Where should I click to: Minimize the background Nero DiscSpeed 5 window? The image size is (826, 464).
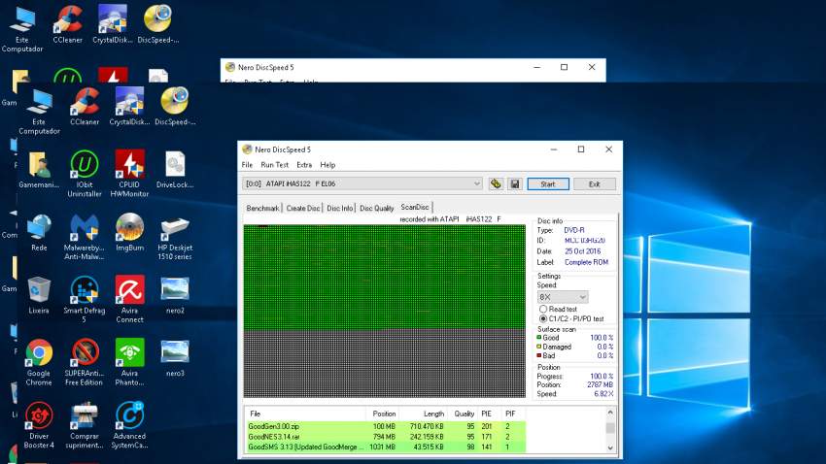536,67
